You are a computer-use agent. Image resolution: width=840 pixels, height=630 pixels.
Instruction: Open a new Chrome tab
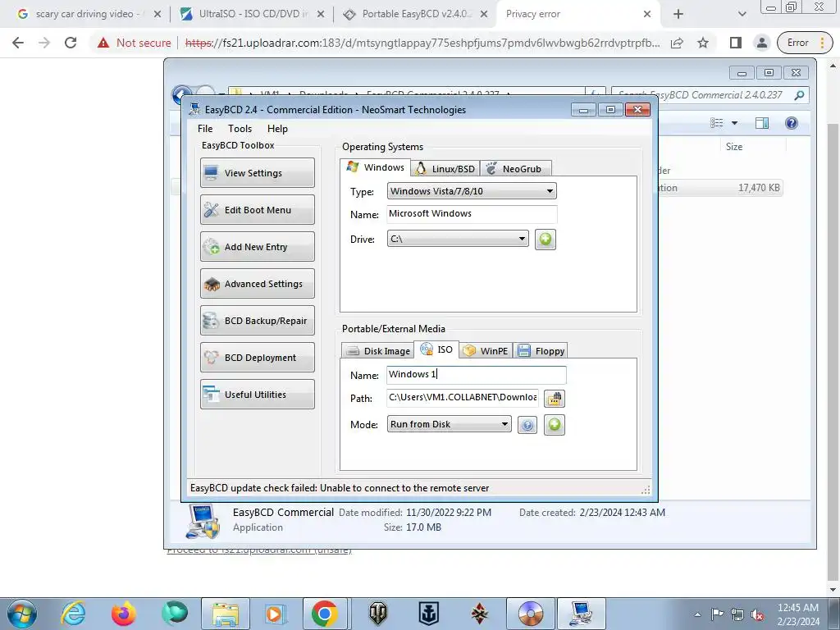[678, 14]
